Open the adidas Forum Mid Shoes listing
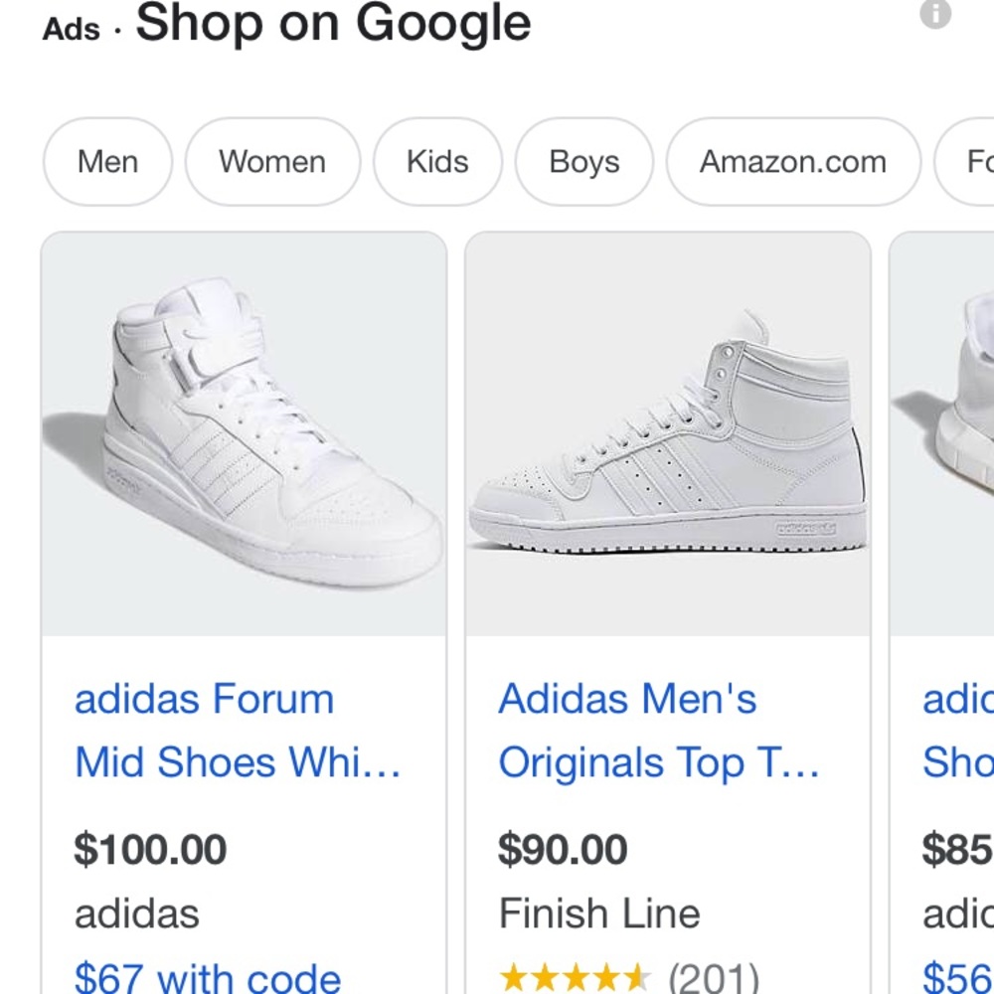994x994 pixels. tap(205, 730)
